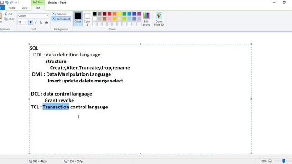Switch to the View ribbon tab

pos(24,8)
